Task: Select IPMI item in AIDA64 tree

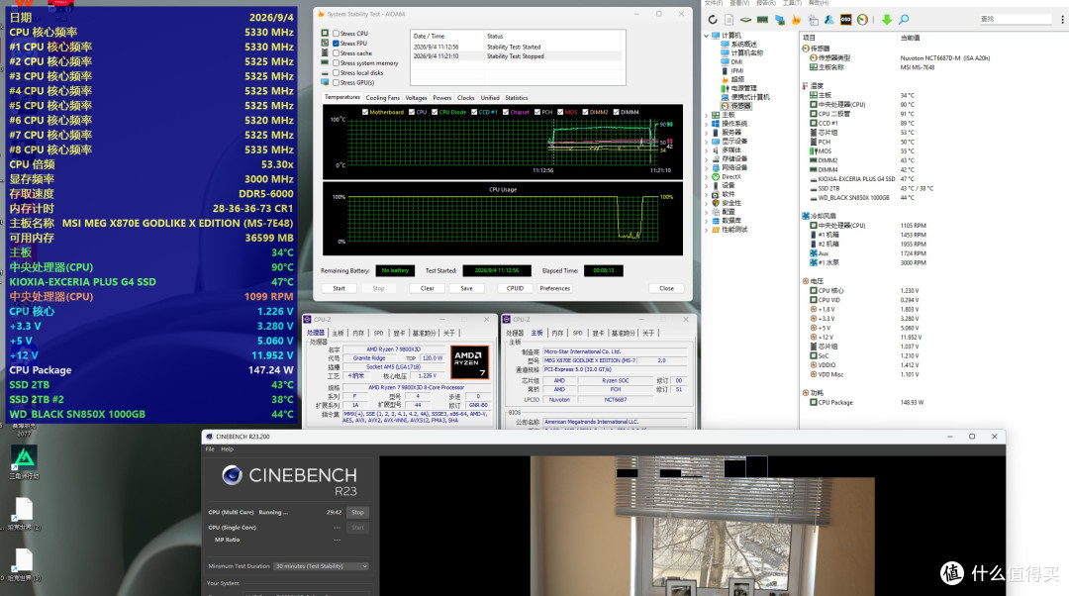Action: (x=732, y=70)
